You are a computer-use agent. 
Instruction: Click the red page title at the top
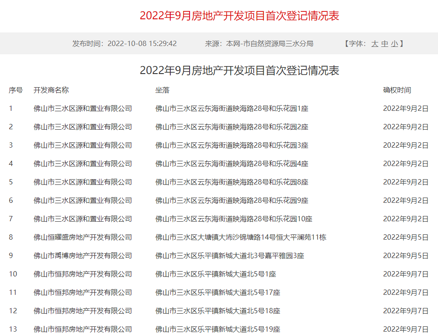tap(239, 16)
